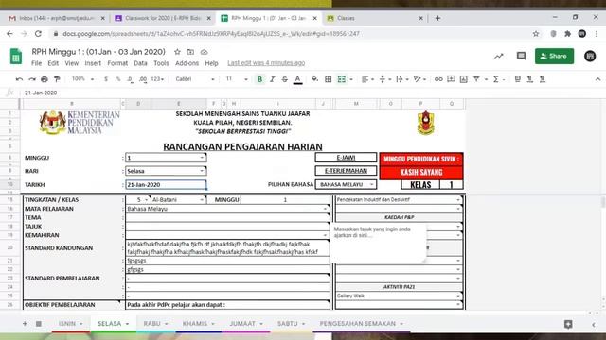Switch to the ISNIN sheet tab
The image size is (606, 340).
(x=71, y=323)
